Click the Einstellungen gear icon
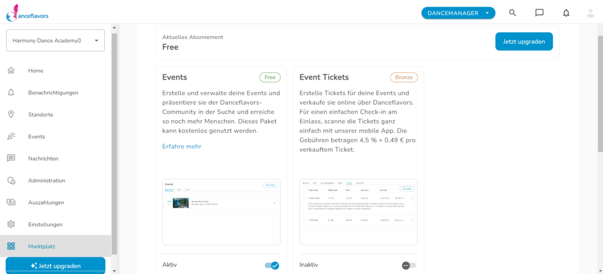603x274 pixels. tap(11, 224)
